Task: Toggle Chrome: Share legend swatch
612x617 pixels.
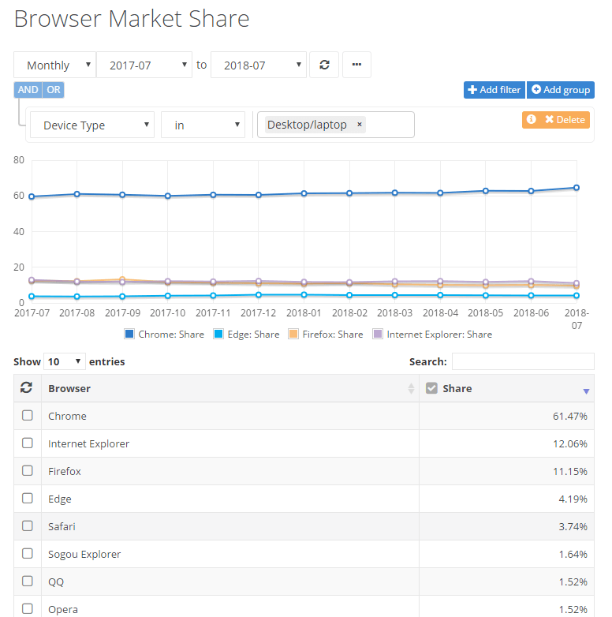Action: (129, 334)
